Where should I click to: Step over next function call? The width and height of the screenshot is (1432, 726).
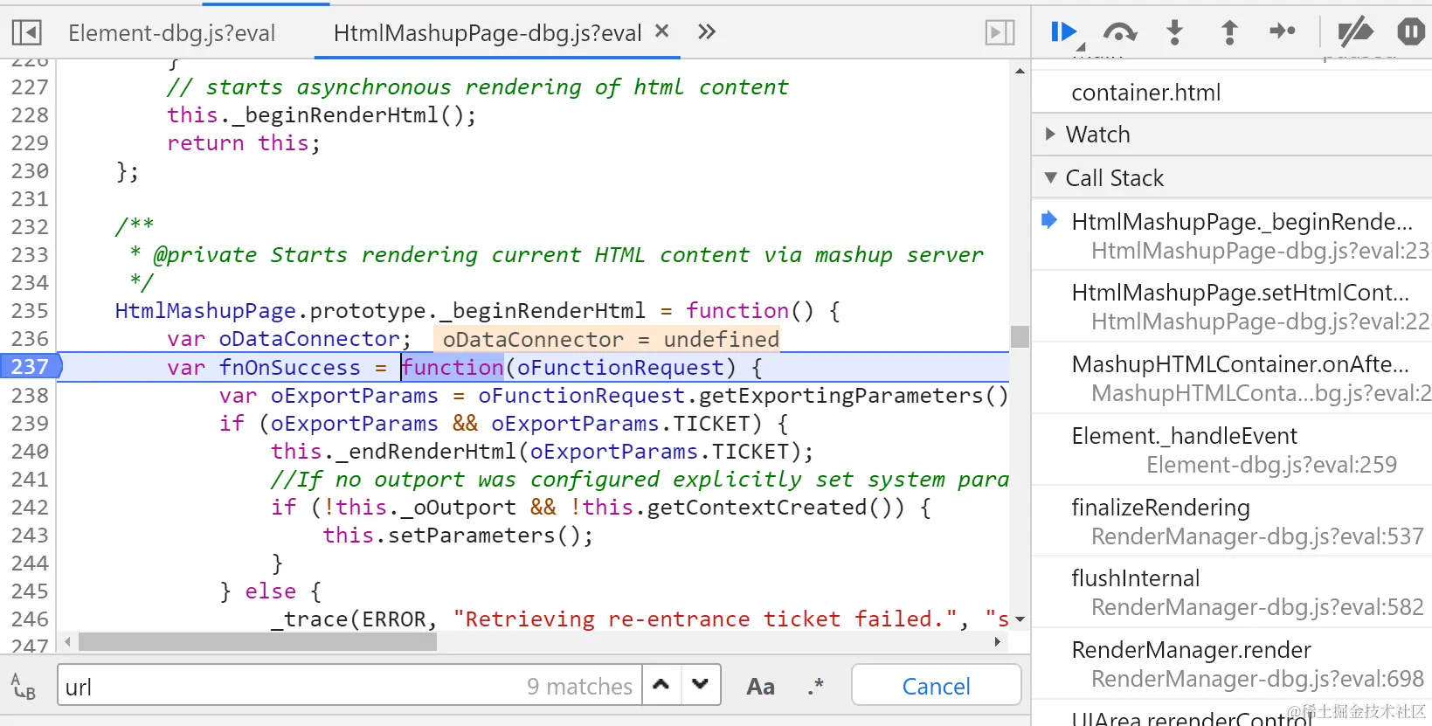click(1119, 32)
